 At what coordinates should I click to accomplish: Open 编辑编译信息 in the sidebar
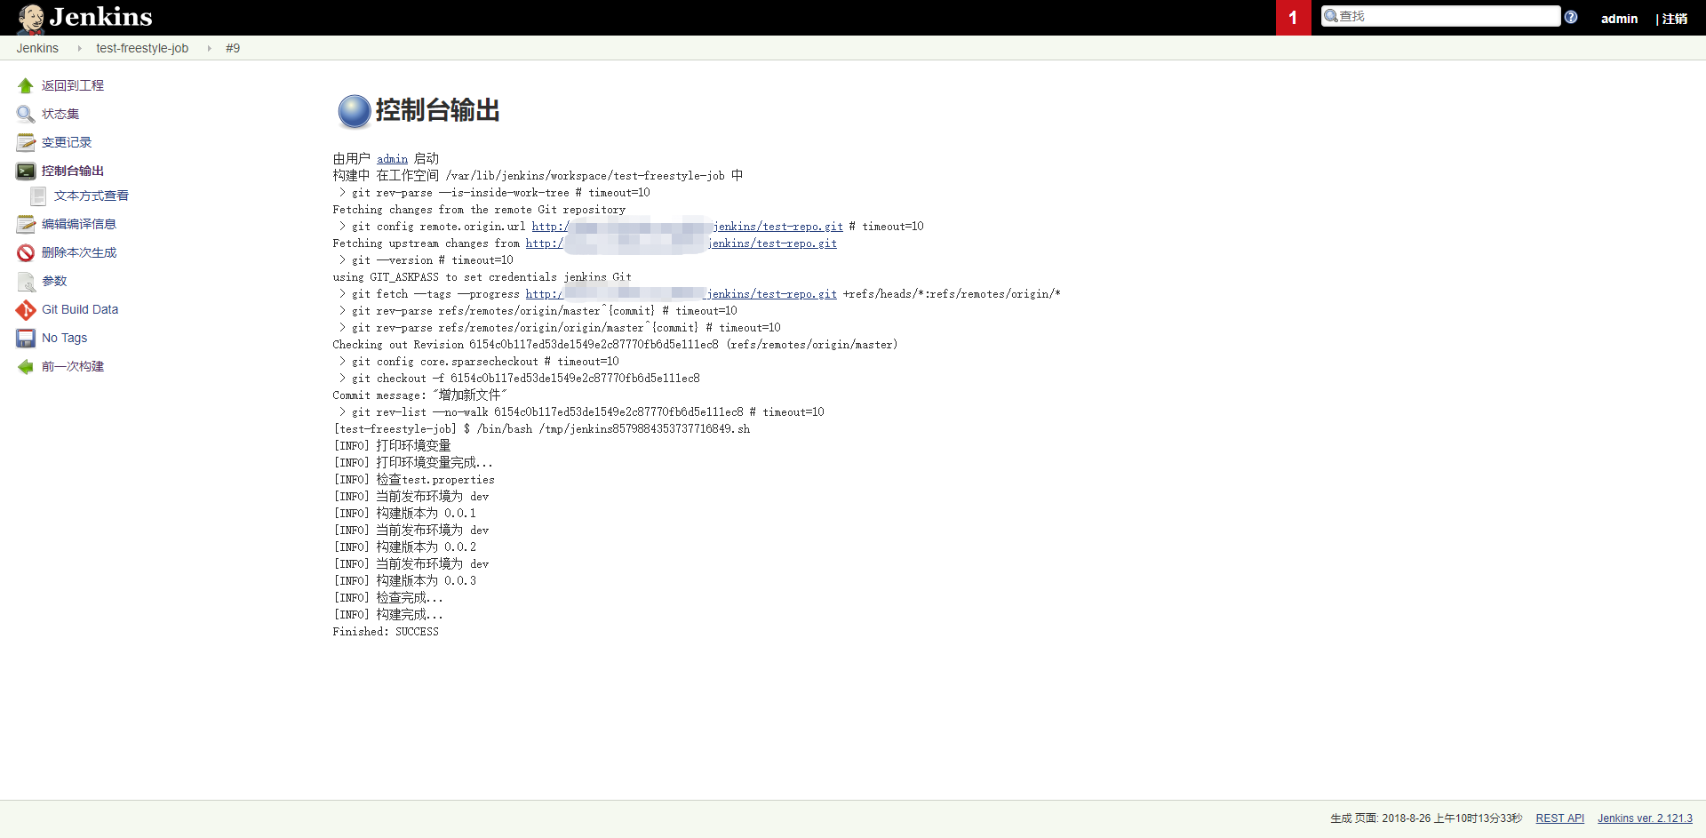[x=78, y=224]
